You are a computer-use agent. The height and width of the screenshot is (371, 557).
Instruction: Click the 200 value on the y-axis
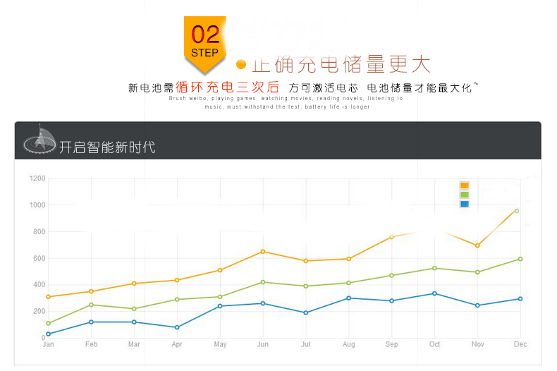pos(39,311)
